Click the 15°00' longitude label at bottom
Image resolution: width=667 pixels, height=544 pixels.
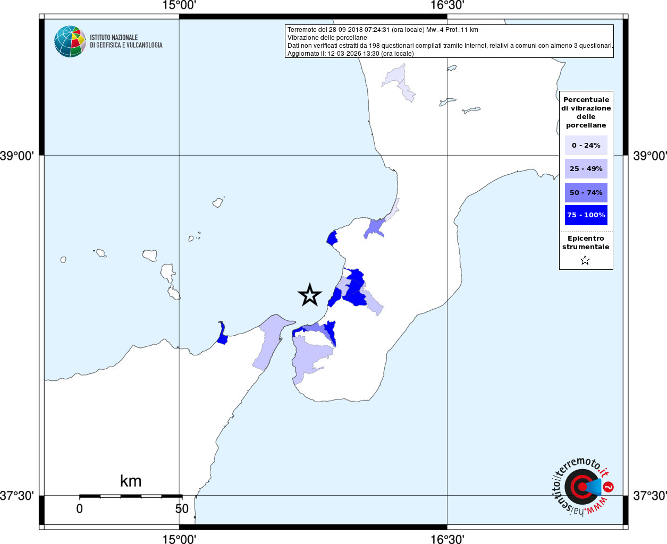179,539
